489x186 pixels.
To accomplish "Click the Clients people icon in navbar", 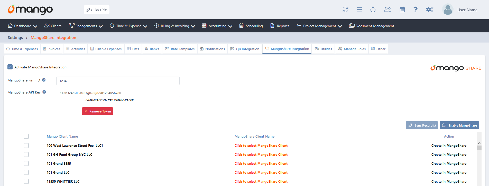I will [47, 26].
